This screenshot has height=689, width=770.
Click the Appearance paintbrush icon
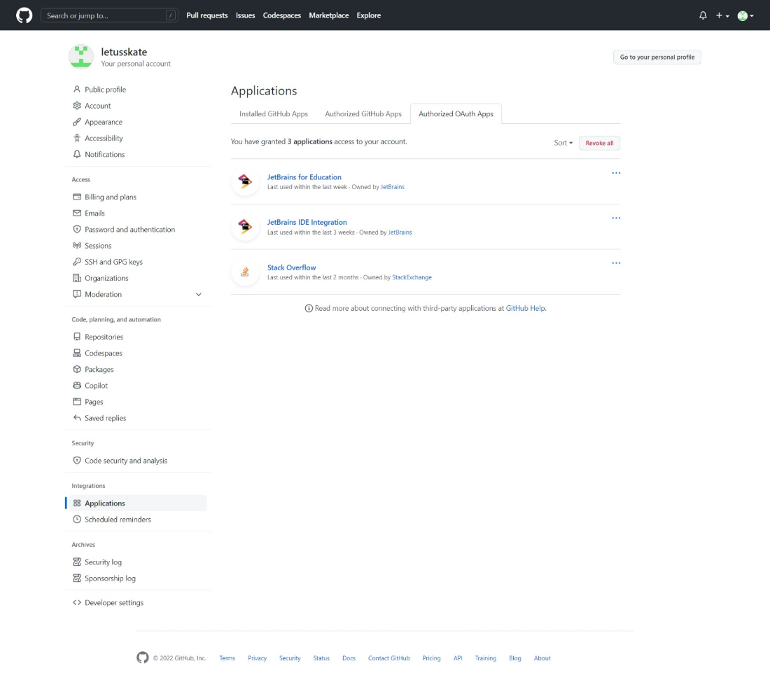coord(76,122)
